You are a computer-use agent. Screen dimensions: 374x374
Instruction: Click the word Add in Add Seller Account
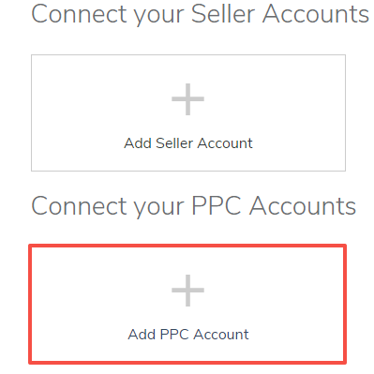pos(138,143)
